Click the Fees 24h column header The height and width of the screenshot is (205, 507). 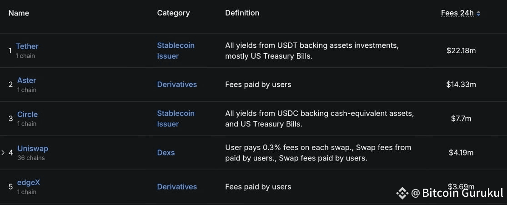point(457,13)
